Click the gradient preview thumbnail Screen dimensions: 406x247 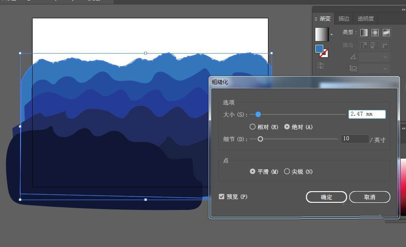pyautogui.click(x=322, y=34)
